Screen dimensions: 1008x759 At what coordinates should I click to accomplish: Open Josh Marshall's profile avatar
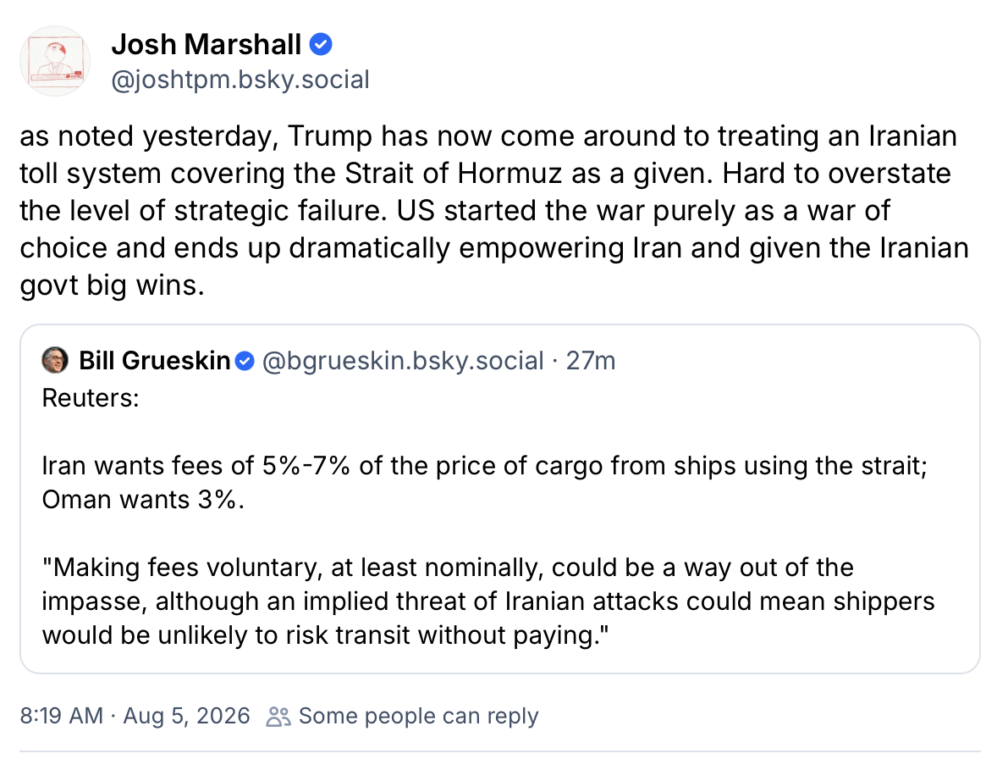[55, 61]
